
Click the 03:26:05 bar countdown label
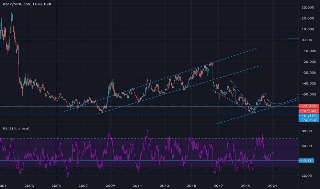[x=309, y=111]
